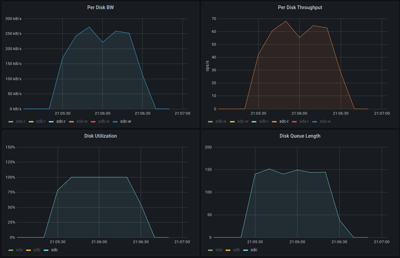Click sda color swatch in Disk Utilization legend
This screenshot has width=400, height=258.
[11, 250]
